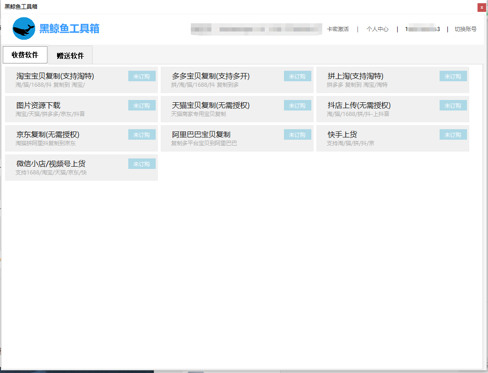The image size is (488, 373).
Task: Click 切换账号 to switch account
Action: (x=465, y=29)
